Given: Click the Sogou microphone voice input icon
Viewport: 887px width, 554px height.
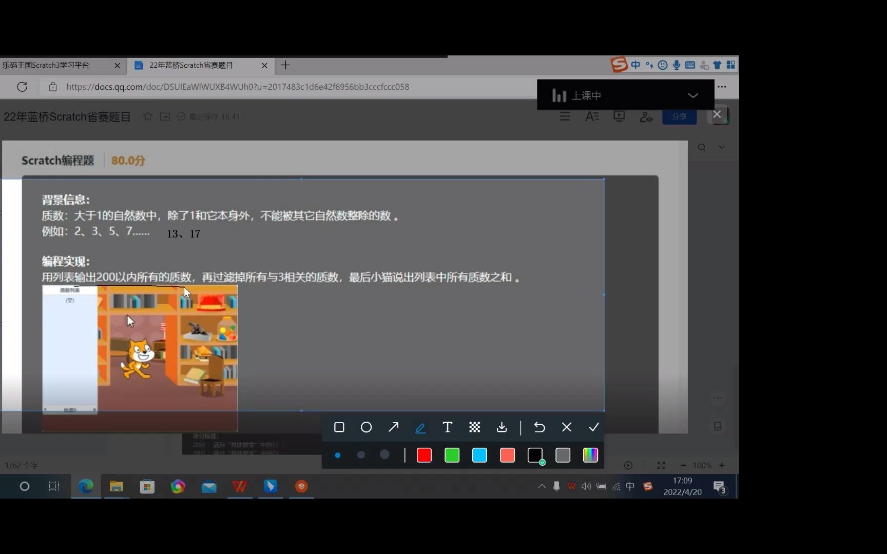Looking at the screenshot, I should tap(677, 65).
